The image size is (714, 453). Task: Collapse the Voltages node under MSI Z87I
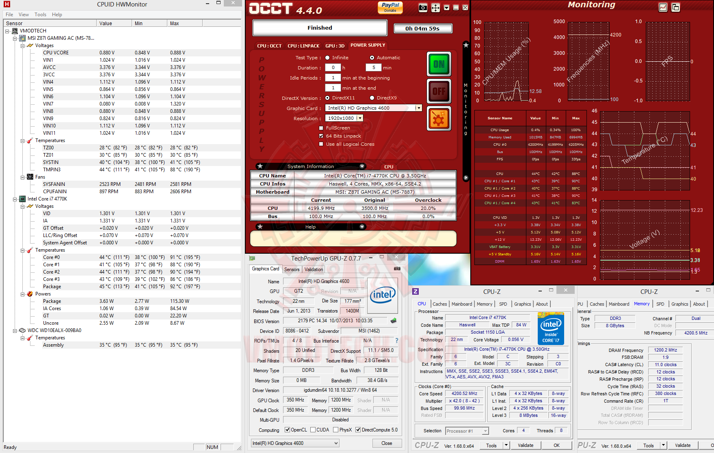coord(23,45)
